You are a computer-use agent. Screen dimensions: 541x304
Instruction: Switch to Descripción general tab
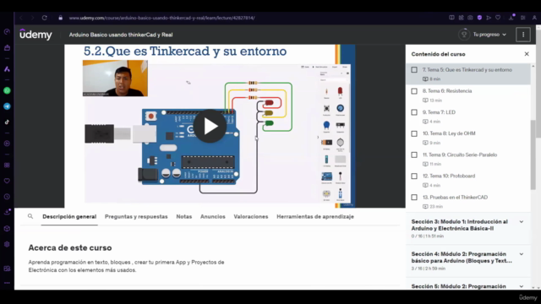click(69, 216)
